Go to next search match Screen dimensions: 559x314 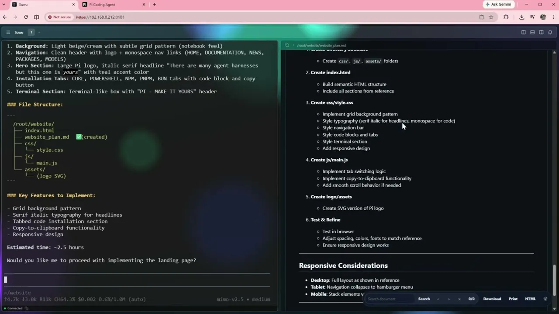tap(449, 299)
